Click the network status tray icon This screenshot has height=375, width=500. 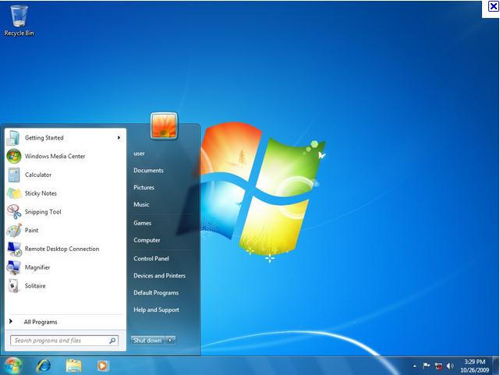pyautogui.click(x=438, y=366)
